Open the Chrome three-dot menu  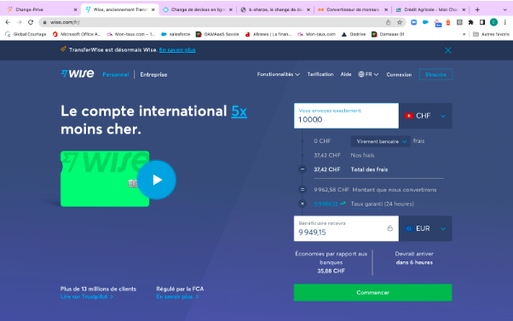coord(505,22)
